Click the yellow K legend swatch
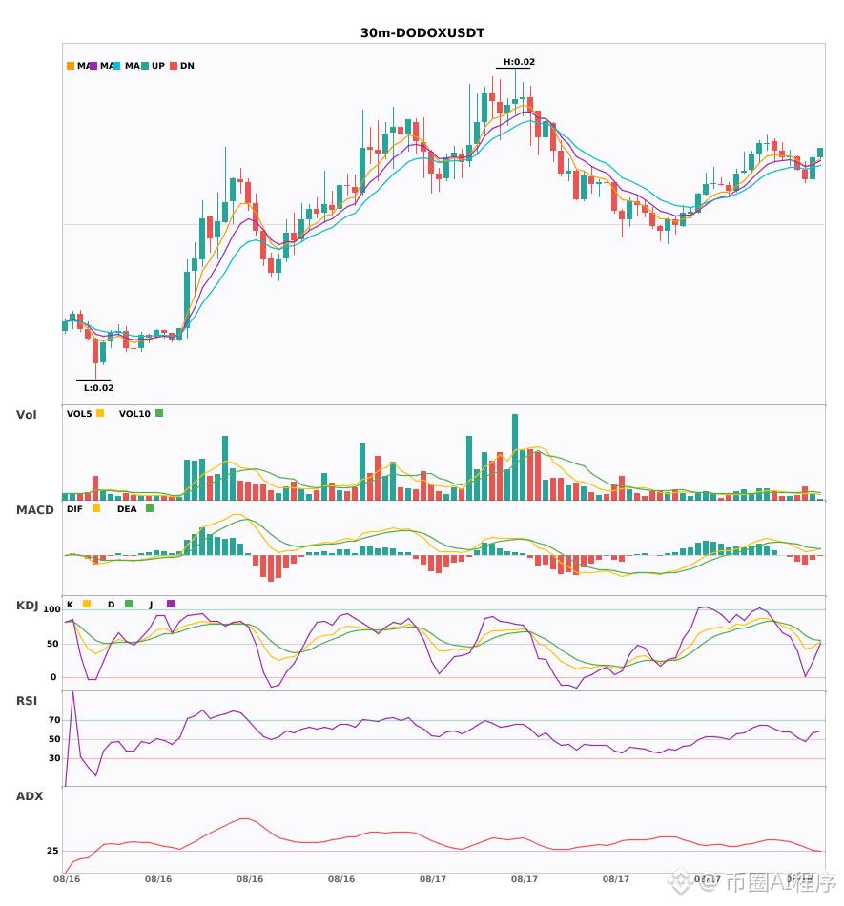 tap(87, 604)
